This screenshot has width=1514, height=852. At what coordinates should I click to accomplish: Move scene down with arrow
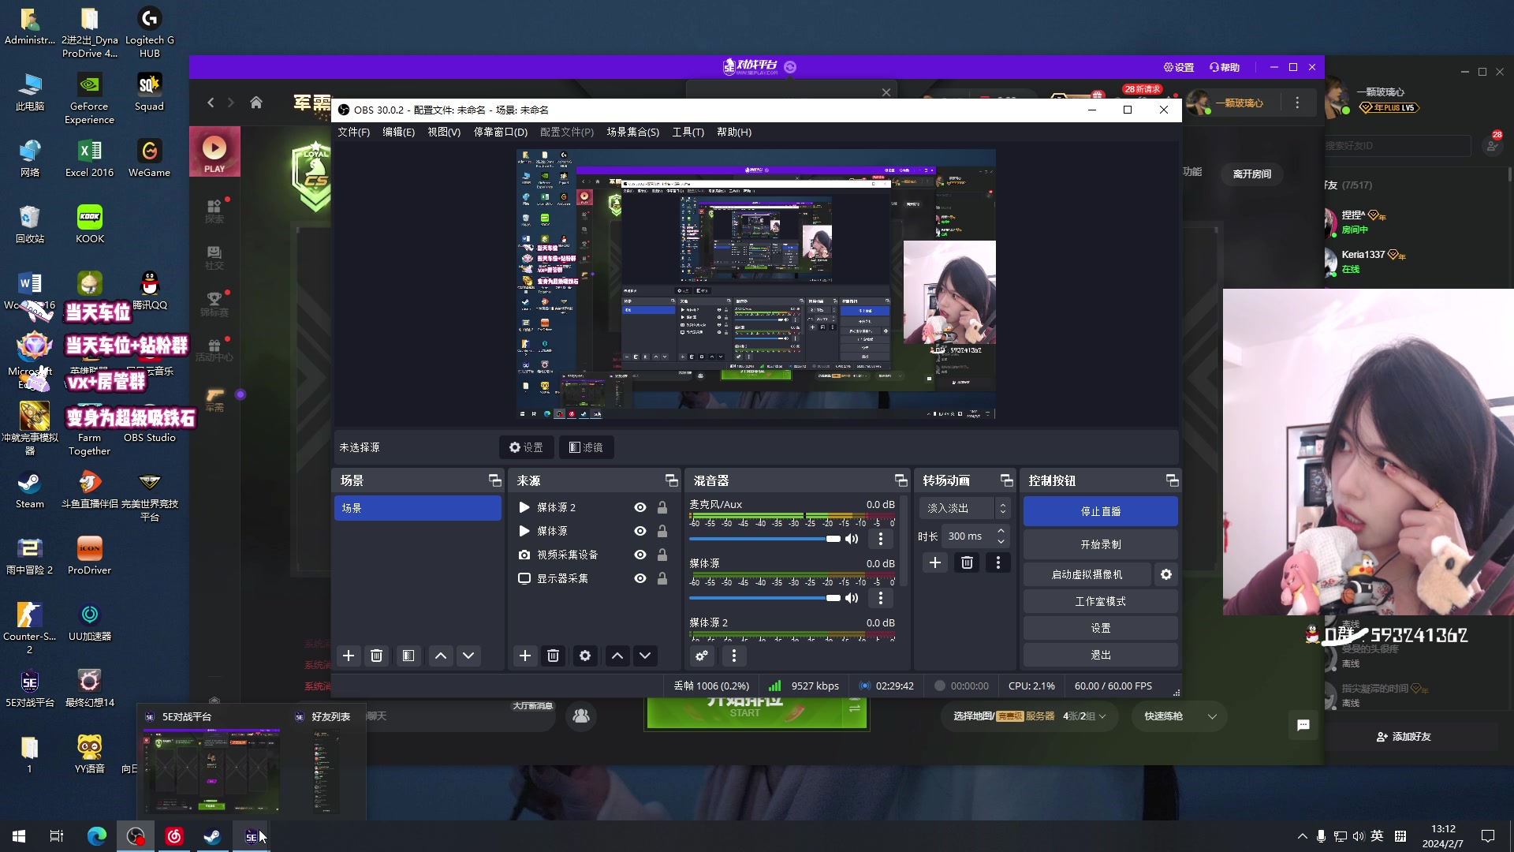pyautogui.click(x=468, y=656)
